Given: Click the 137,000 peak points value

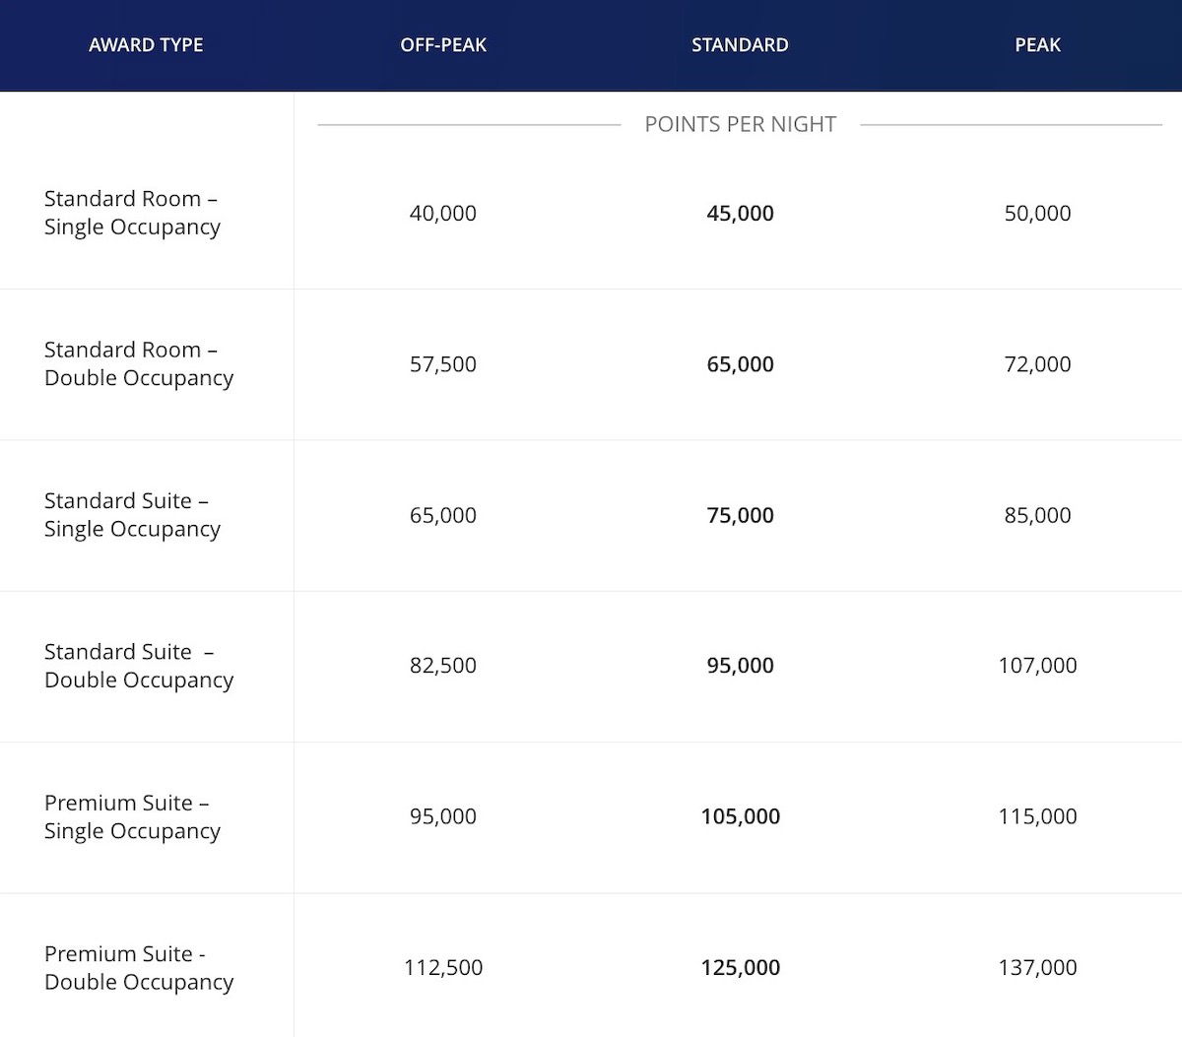Looking at the screenshot, I should tap(1037, 967).
